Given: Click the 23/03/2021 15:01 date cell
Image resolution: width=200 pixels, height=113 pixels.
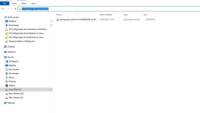Looking at the screenshot, I should (107, 19).
